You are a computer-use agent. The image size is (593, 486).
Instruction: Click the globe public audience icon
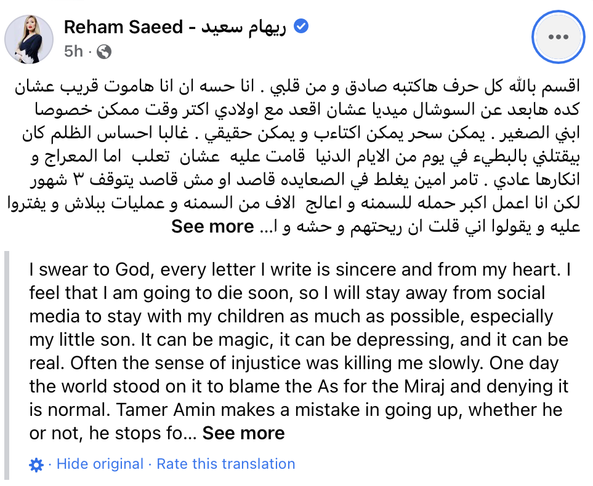click(104, 52)
